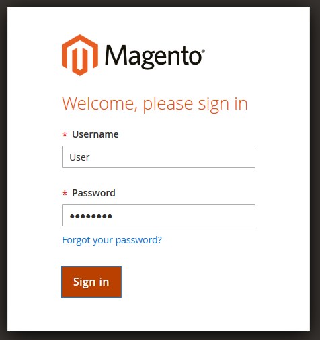Click the orange Magento hexagon logo

click(x=80, y=55)
